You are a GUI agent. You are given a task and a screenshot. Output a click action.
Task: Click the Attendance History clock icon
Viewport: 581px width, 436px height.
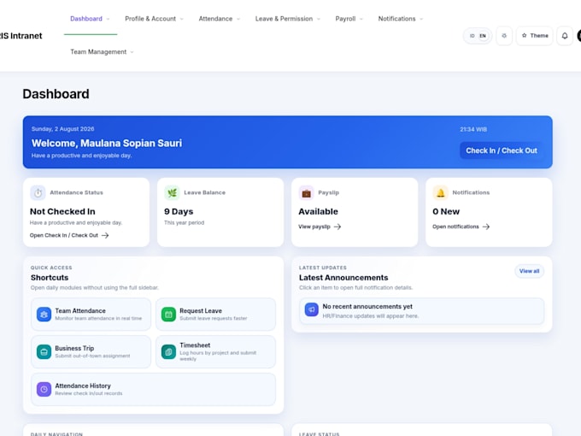click(44, 389)
